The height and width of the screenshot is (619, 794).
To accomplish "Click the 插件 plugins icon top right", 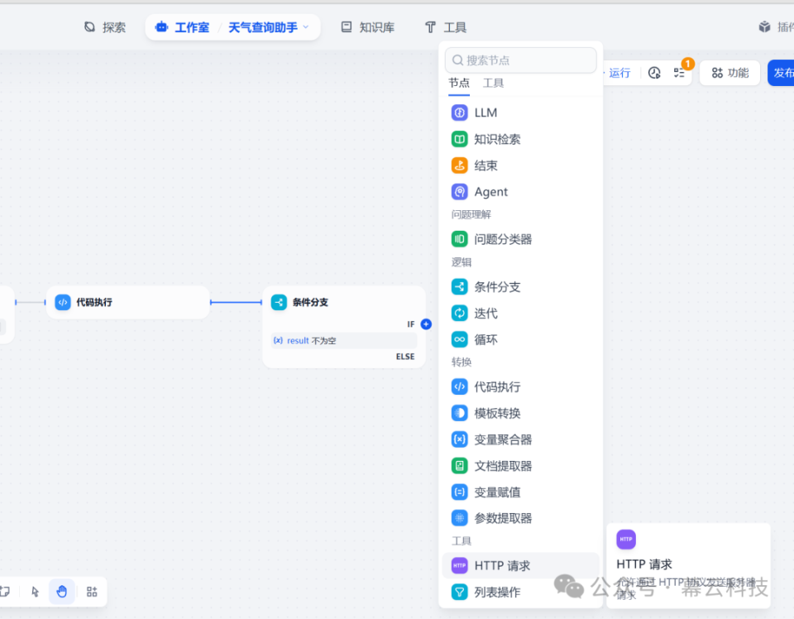I will [764, 26].
